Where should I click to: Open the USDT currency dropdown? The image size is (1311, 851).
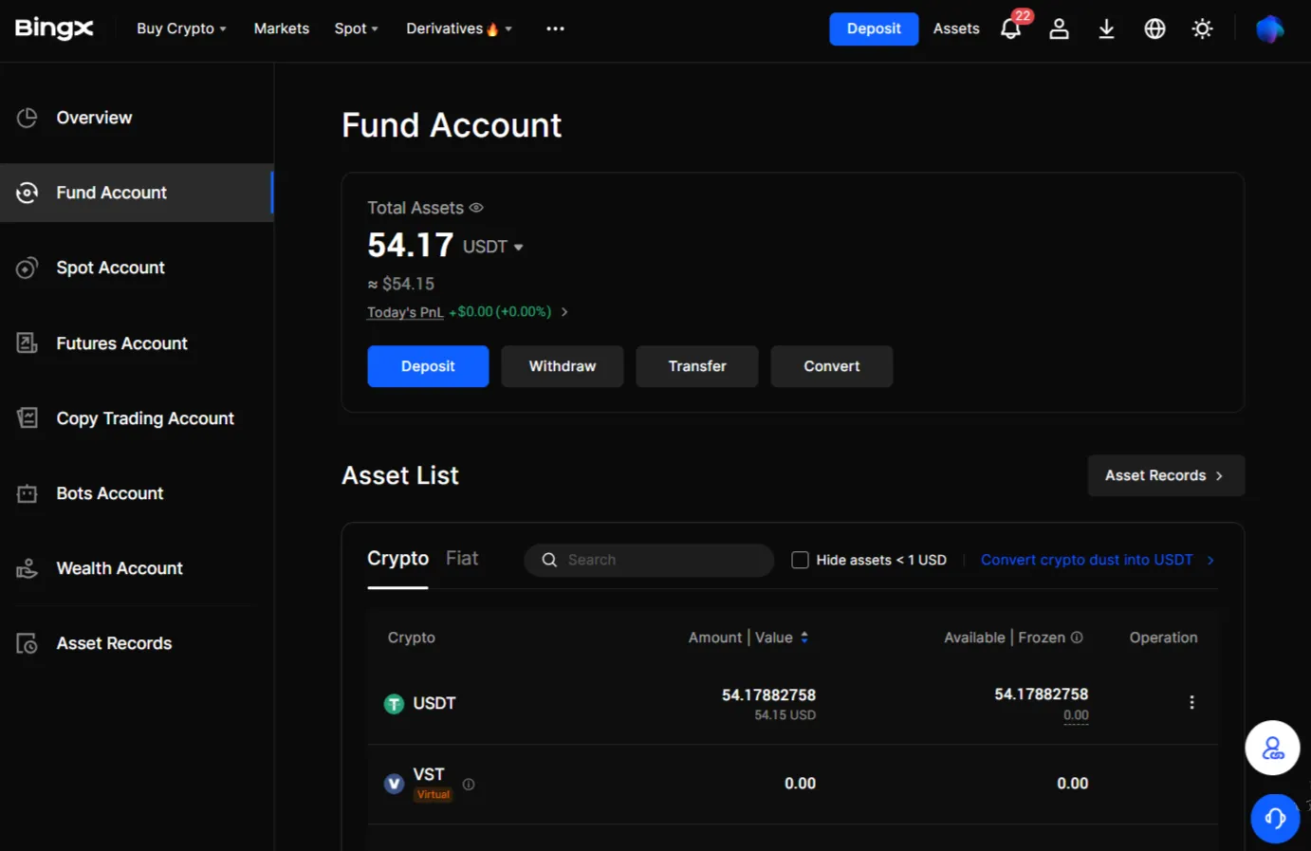coord(492,246)
